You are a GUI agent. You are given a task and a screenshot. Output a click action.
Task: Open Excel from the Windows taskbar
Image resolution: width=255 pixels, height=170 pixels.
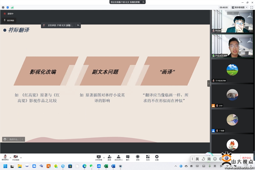click(x=106, y=166)
